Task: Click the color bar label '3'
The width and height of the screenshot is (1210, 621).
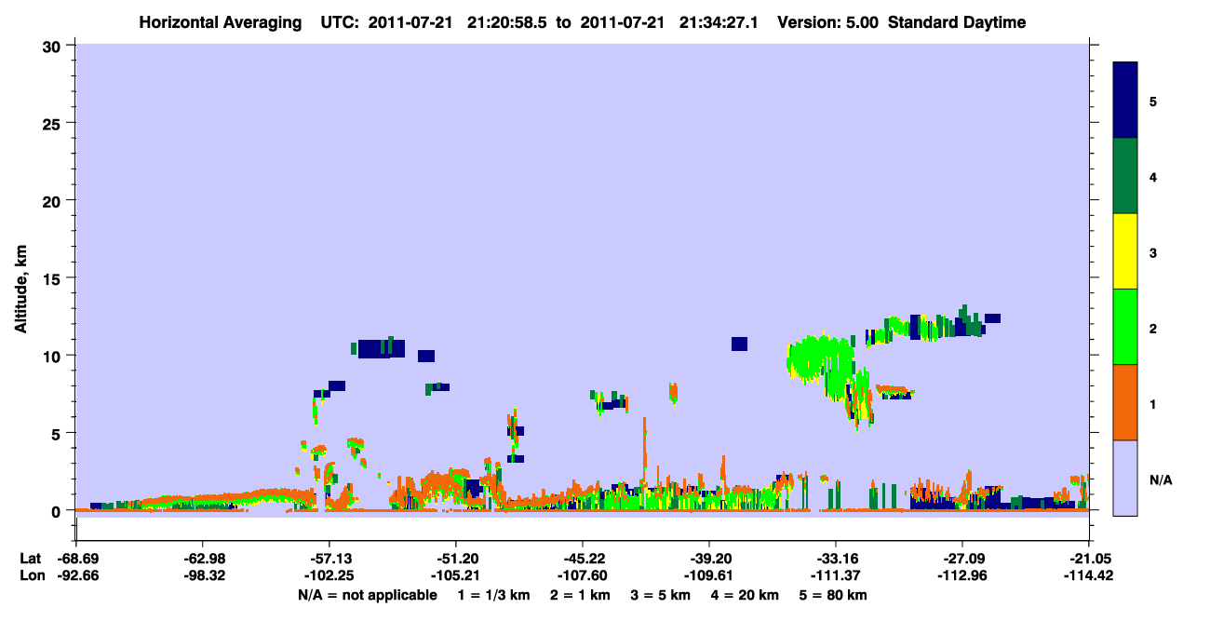Action: point(1153,252)
